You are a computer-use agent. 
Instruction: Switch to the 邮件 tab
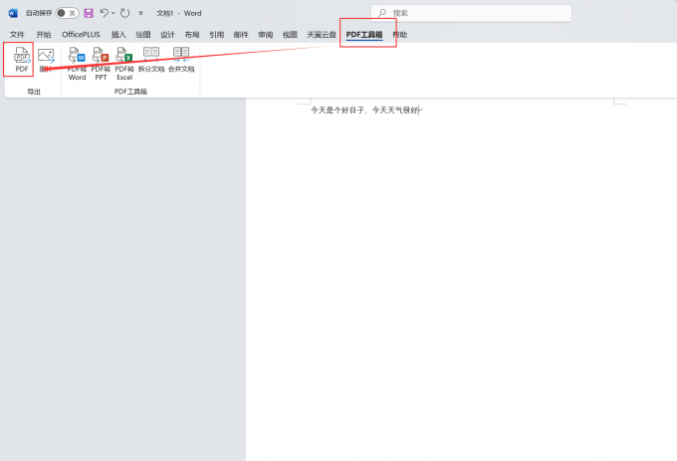241,35
